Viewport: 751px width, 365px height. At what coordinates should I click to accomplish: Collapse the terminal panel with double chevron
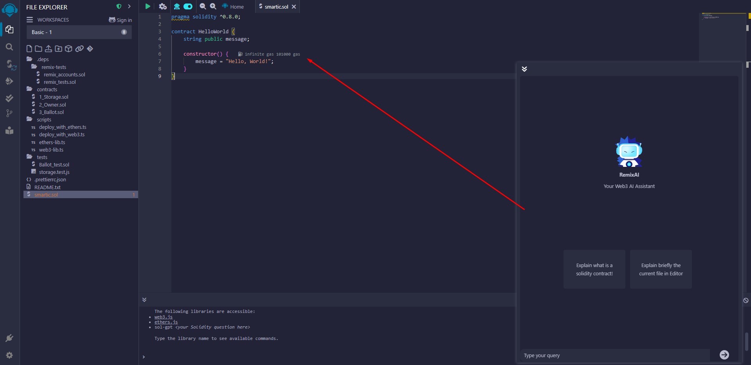[x=144, y=300]
